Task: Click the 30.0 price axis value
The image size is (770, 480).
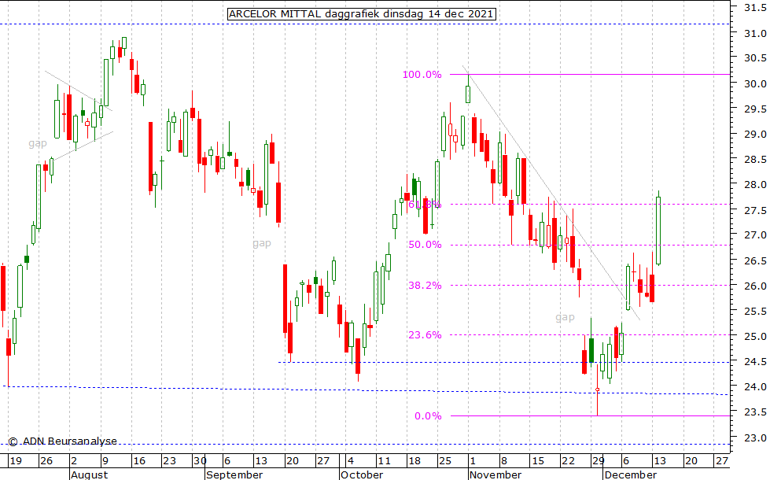Action: [755, 83]
